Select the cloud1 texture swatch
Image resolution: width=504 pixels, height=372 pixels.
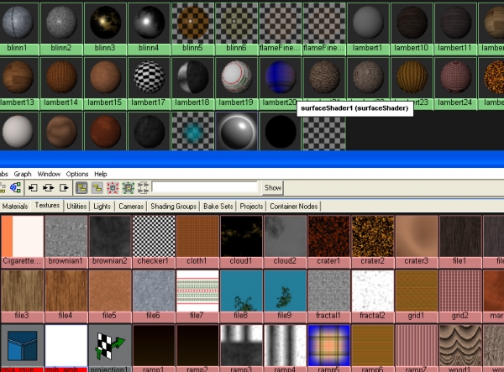241,237
